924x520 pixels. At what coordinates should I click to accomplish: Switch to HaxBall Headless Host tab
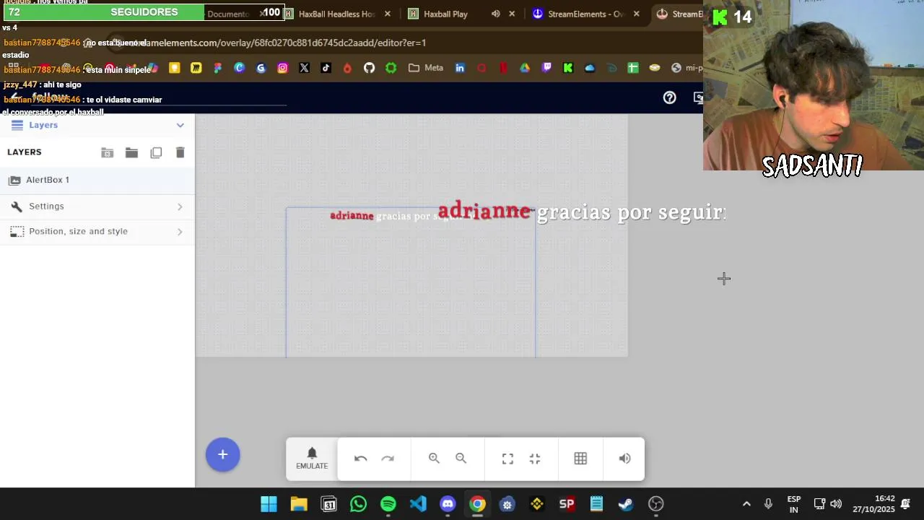[336, 14]
